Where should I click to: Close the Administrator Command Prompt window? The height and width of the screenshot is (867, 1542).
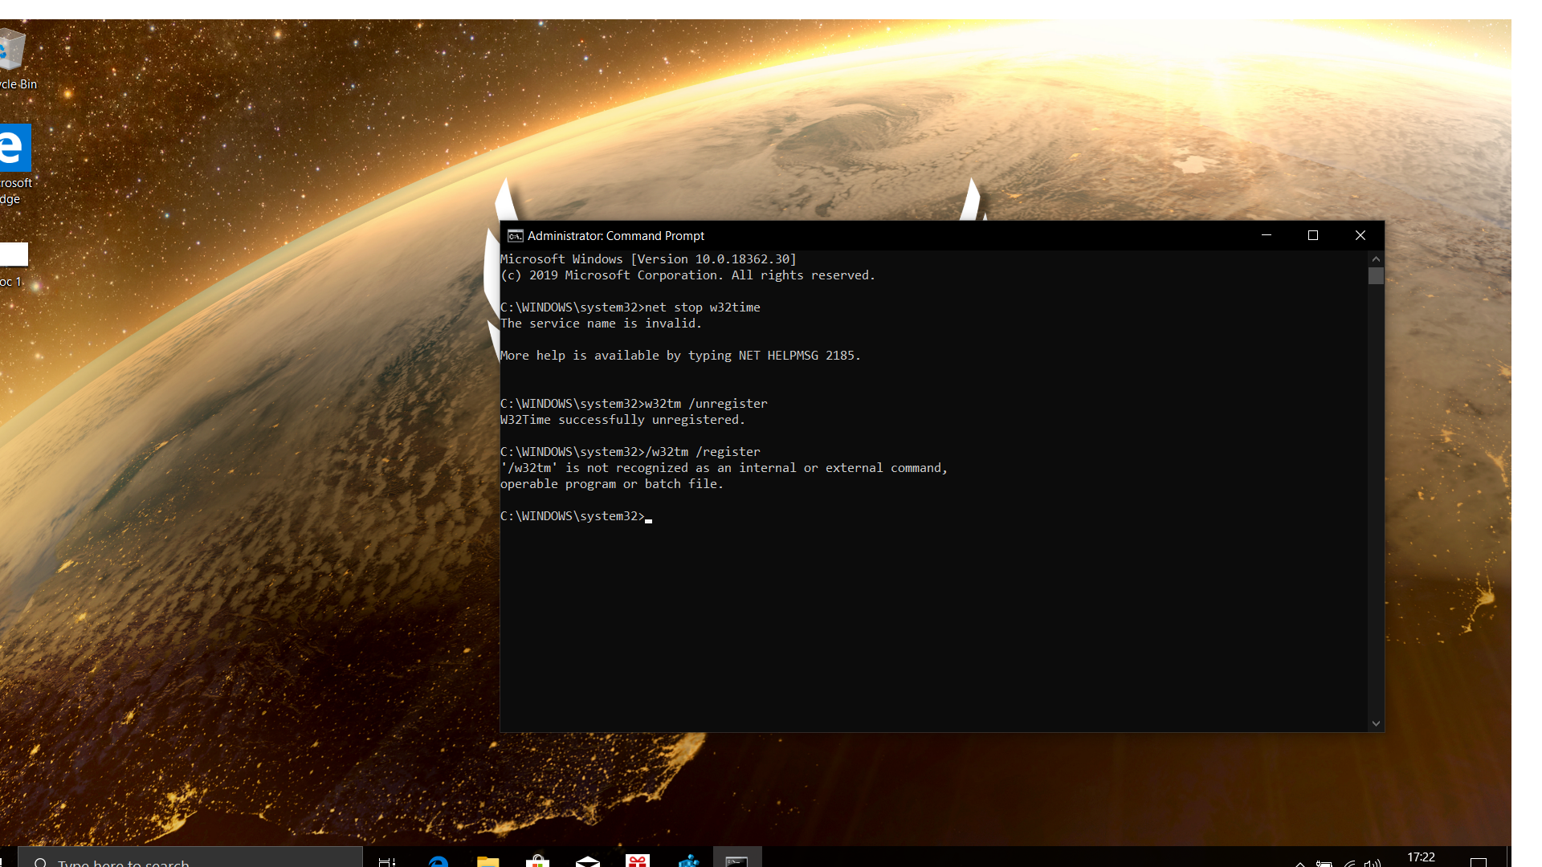click(1360, 235)
